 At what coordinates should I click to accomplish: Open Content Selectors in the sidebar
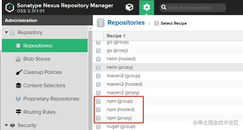point(45,85)
